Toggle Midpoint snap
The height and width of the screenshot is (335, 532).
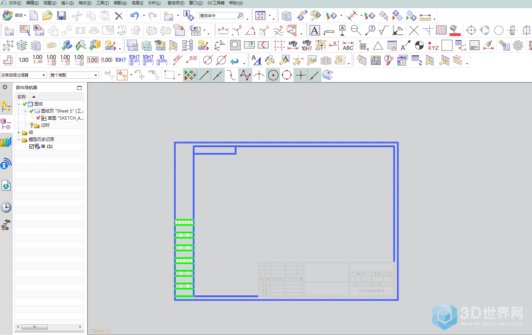(x=218, y=75)
